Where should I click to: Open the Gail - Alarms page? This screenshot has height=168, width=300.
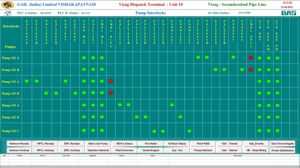(x=230, y=150)
